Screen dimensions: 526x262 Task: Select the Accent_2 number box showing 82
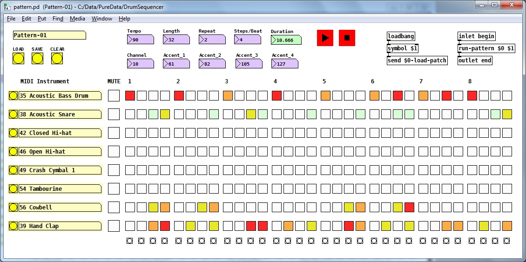[x=212, y=64]
